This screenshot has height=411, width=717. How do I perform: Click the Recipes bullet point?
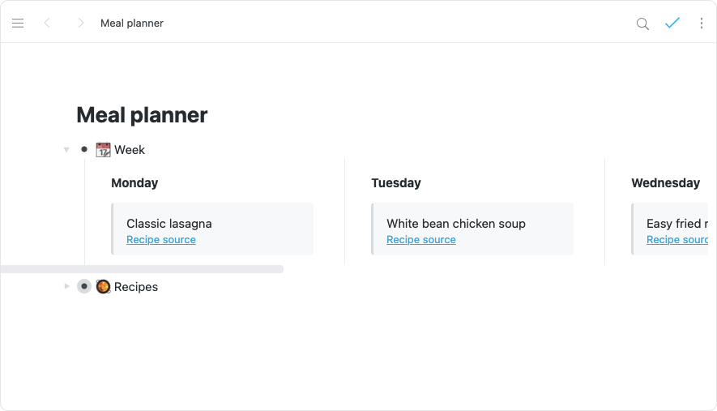pos(84,287)
